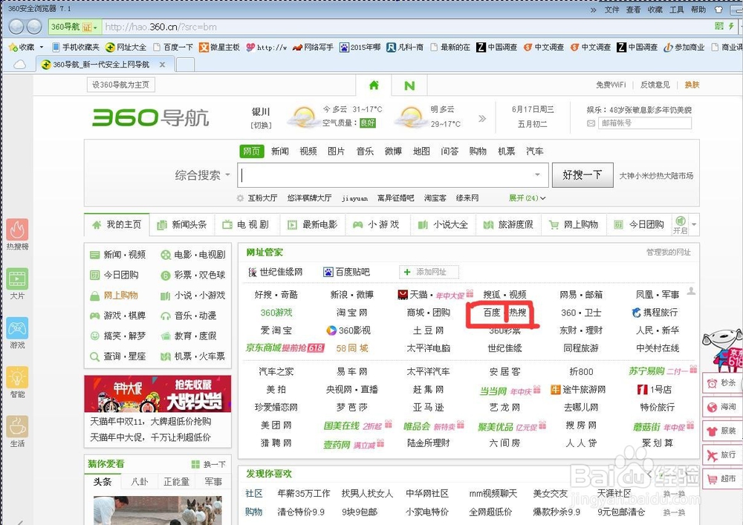Viewport: 743px width, 525px height.
Task: Click the 邮箱帐号 input field
Action: (646, 123)
